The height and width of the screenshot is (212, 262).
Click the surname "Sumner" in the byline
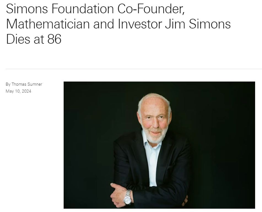(35, 84)
